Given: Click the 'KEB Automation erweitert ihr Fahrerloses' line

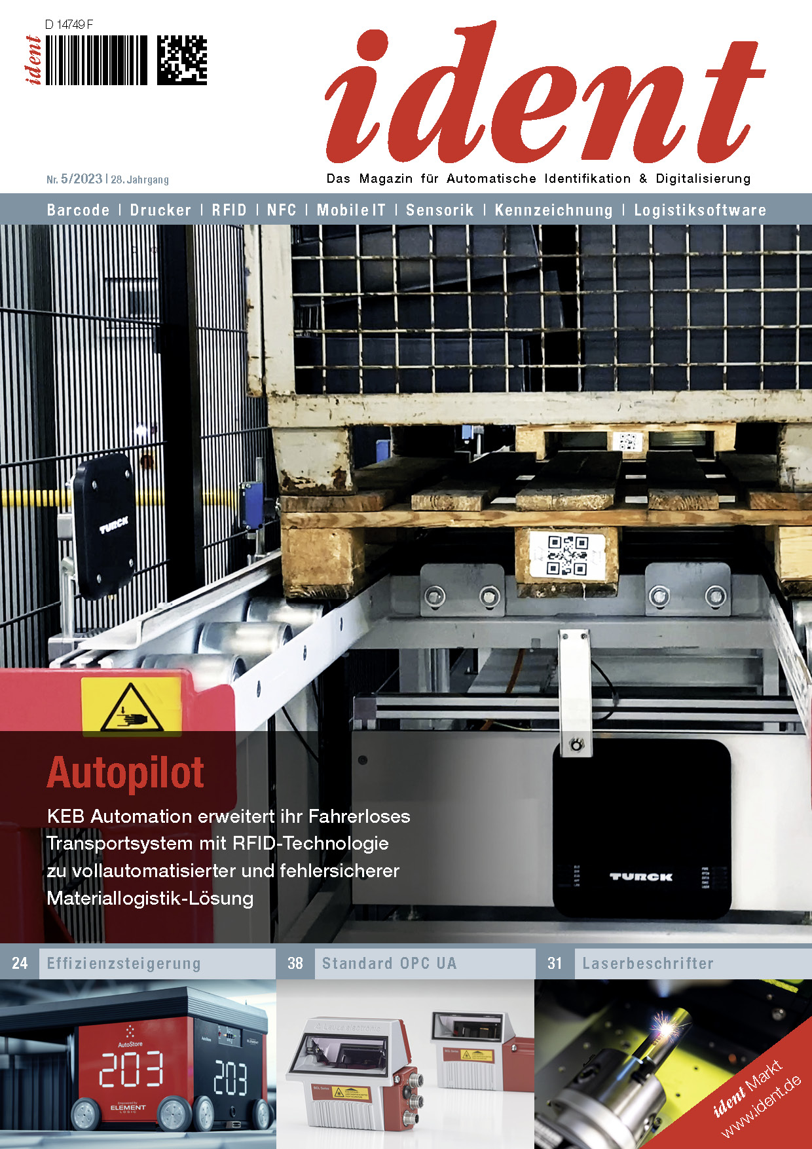Looking at the screenshot, I should (229, 817).
